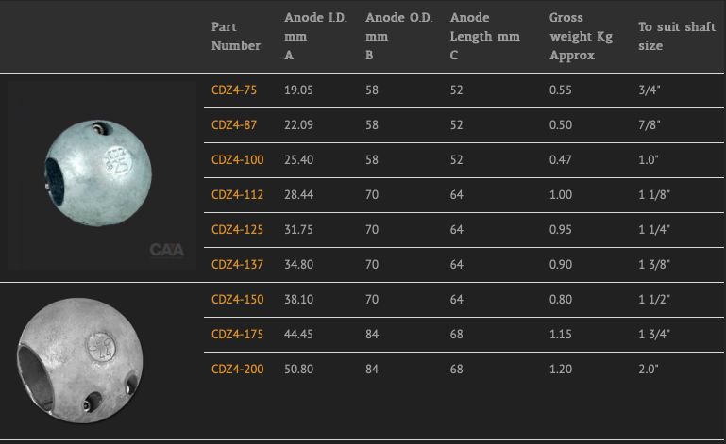Click the Part Number column header

(x=236, y=37)
